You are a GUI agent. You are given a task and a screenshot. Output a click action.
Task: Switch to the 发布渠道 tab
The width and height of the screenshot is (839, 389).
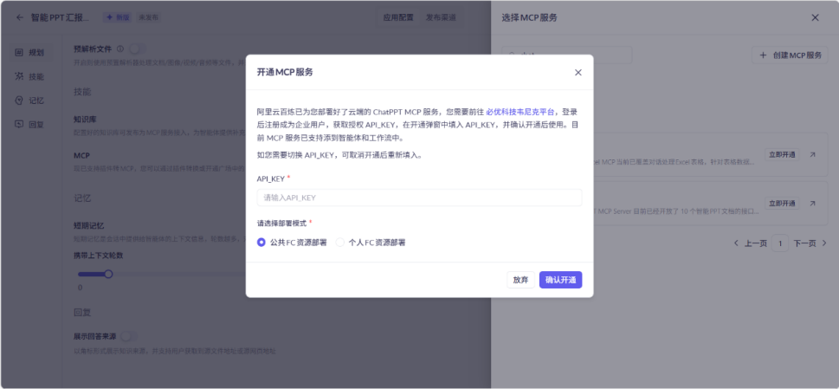441,17
